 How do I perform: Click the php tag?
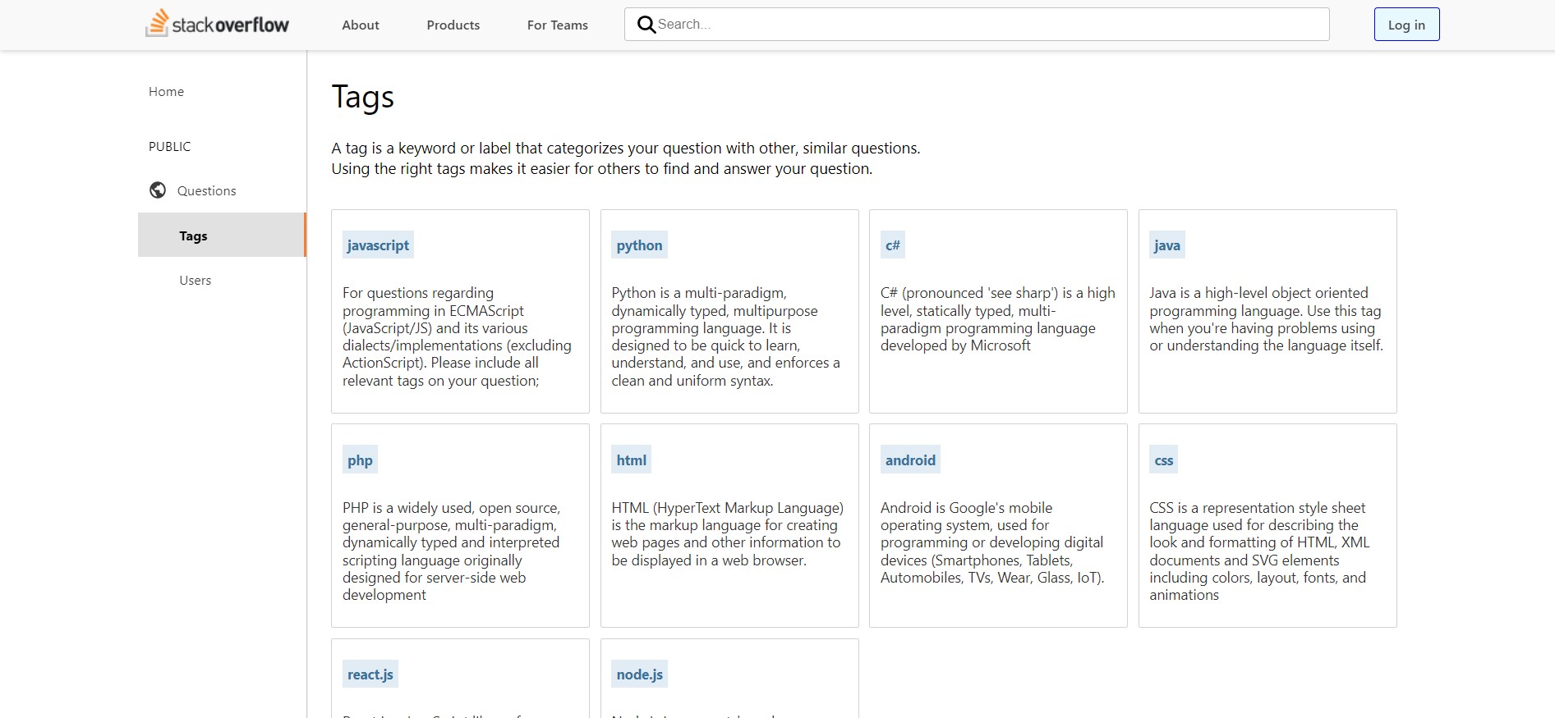click(360, 460)
